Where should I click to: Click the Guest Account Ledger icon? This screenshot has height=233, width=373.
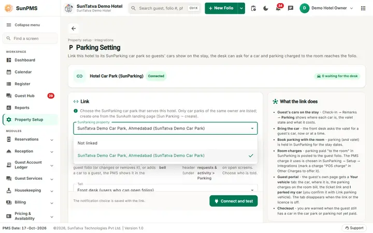[9, 165]
